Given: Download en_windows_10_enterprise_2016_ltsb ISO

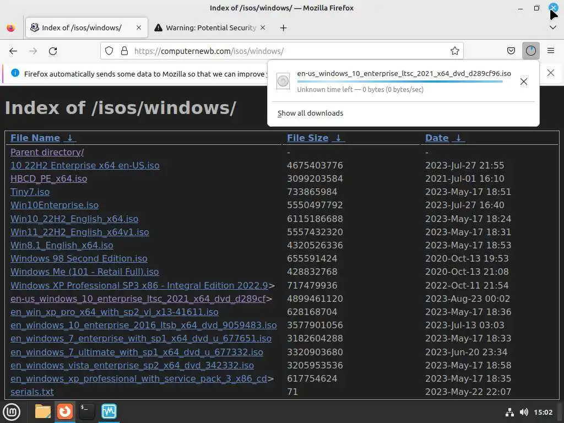Looking at the screenshot, I should (x=144, y=325).
